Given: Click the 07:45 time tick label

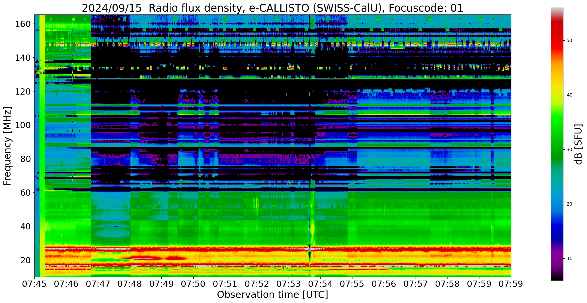Looking at the screenshot, I should tap(35, 284).
